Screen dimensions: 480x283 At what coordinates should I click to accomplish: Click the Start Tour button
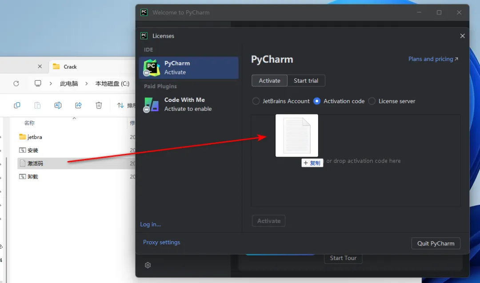tap(343, 258)
